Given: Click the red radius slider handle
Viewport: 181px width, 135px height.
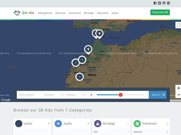Looking at the screenshot, I should 121,95.
